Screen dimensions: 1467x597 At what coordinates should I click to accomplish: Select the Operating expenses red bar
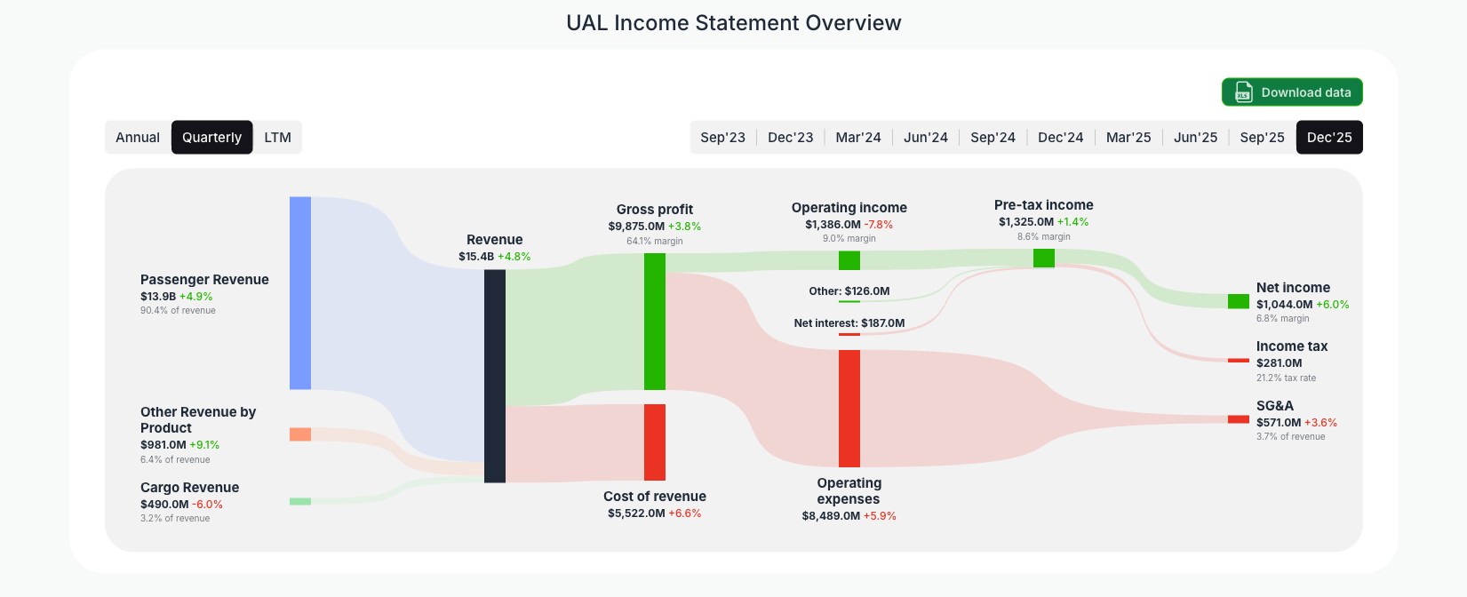[849, 409]
